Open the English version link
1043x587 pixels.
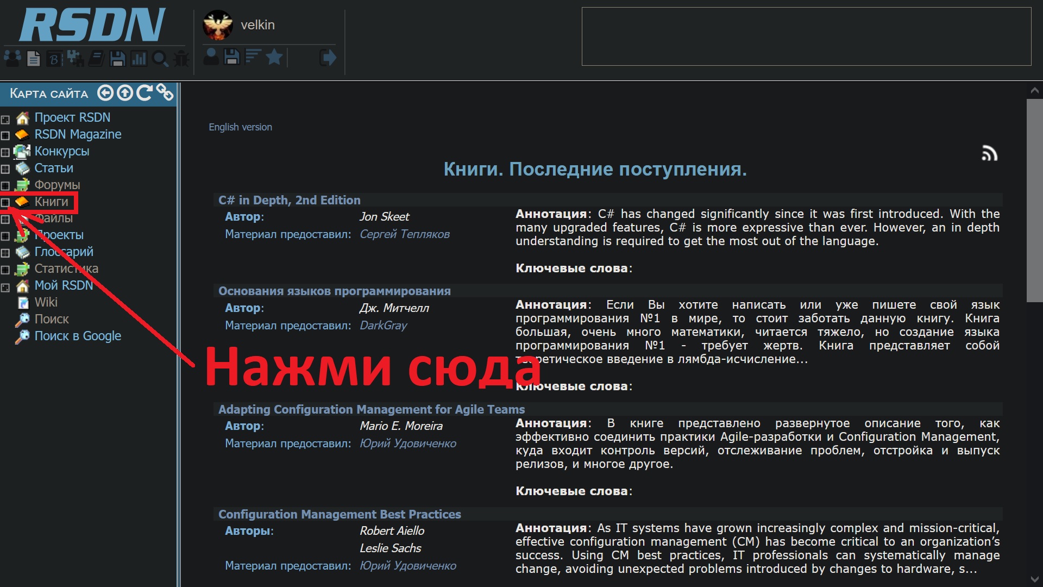point(240,127)
